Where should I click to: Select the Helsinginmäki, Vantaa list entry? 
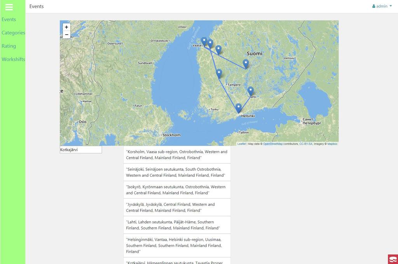pyautogui.click(x=177, y=245)
